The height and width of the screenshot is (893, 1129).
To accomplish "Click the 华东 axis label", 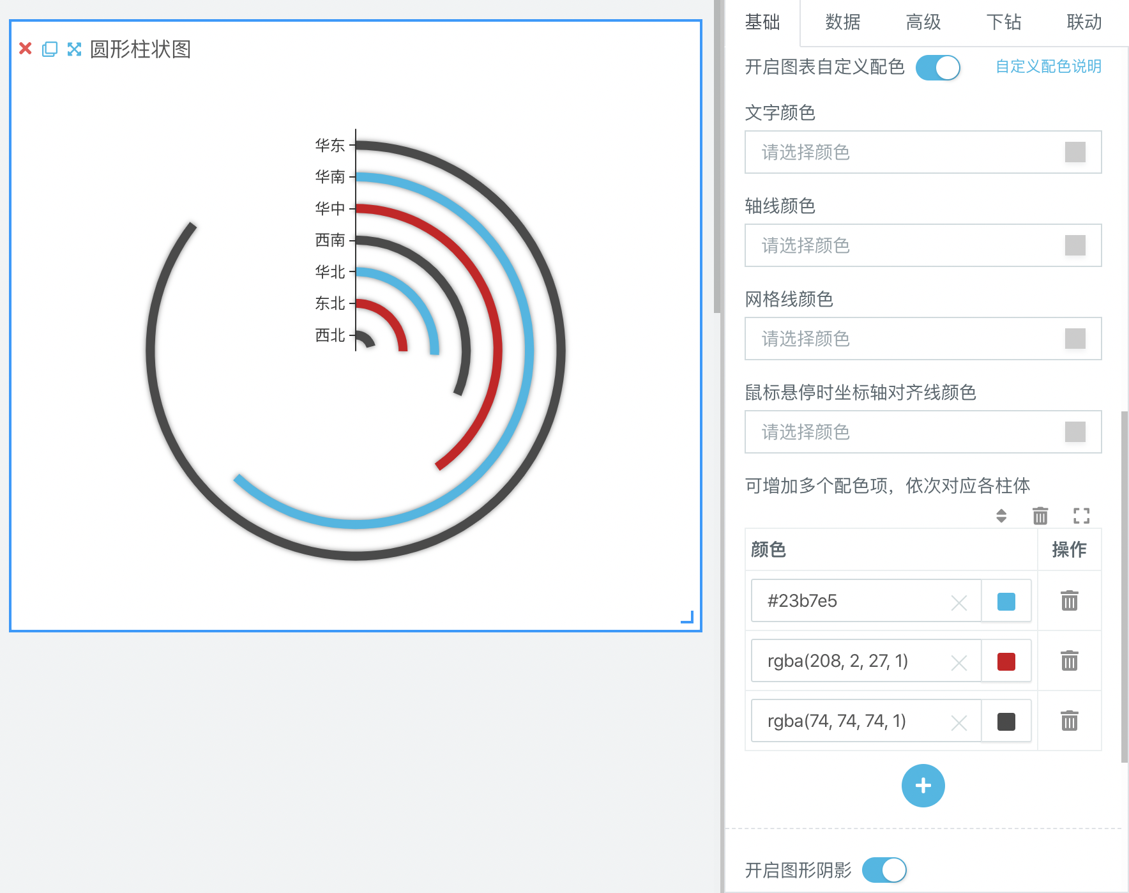I will tap(330, 145).
